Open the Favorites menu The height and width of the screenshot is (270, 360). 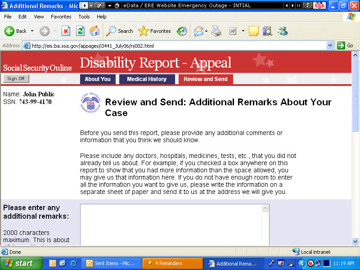(61, 17)
